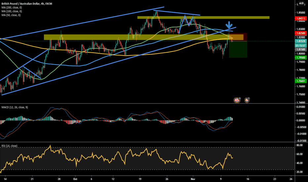Viewport: 308px width, 182px height.
Task: Click 1.75000 on the price axis
Action: click(301, 94)
